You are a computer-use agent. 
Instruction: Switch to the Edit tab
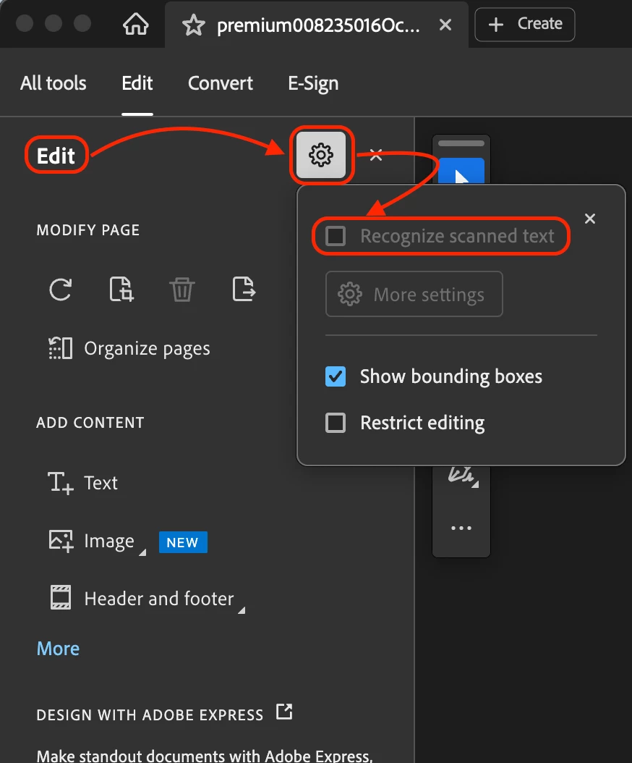(137, 83)
